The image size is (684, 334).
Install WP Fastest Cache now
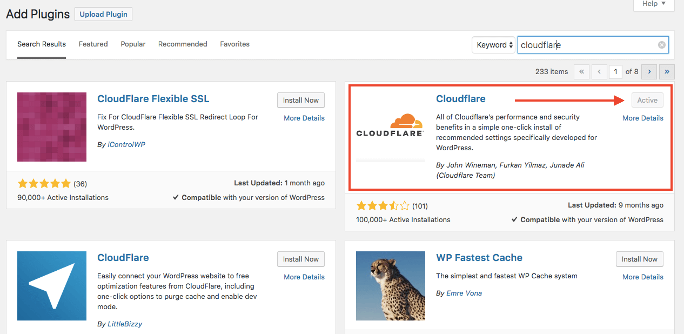click(640, 259)
